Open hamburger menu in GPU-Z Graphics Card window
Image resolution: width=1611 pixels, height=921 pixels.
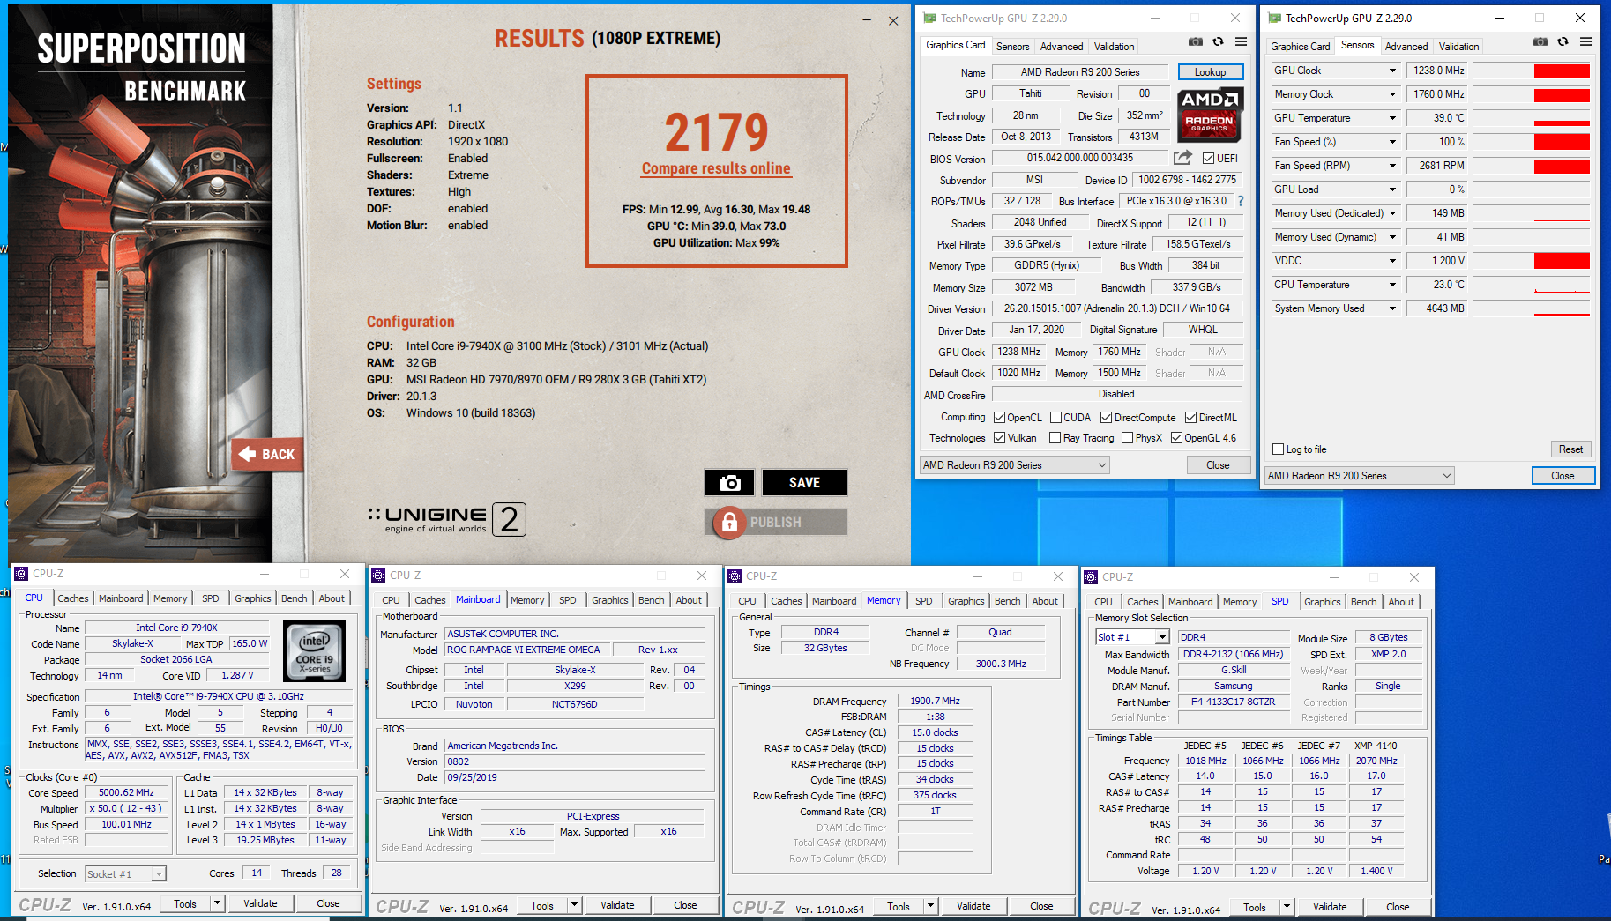(1241, 41)
